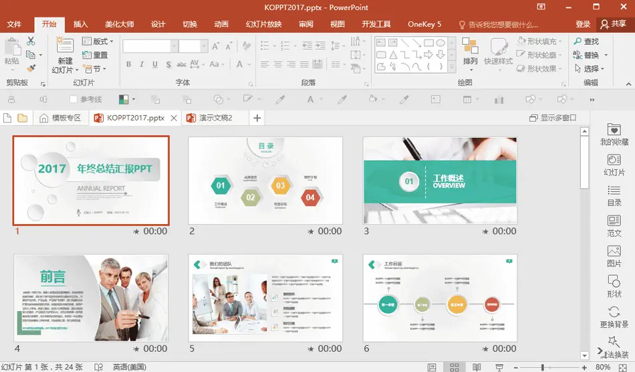The height and width of the screenshot is (372, 635).
Task: Click the Quick Styles (快速样式) icon
Action: [x=499, y=46]
